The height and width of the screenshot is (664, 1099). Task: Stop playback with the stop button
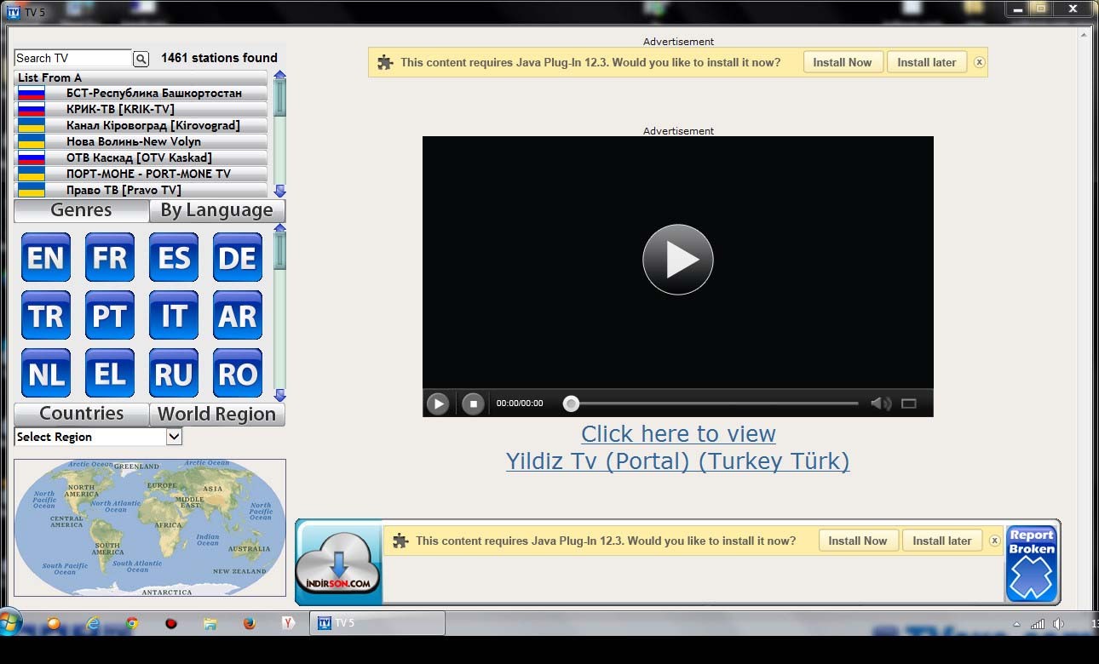pyautogui.click(x=474, y=404)
